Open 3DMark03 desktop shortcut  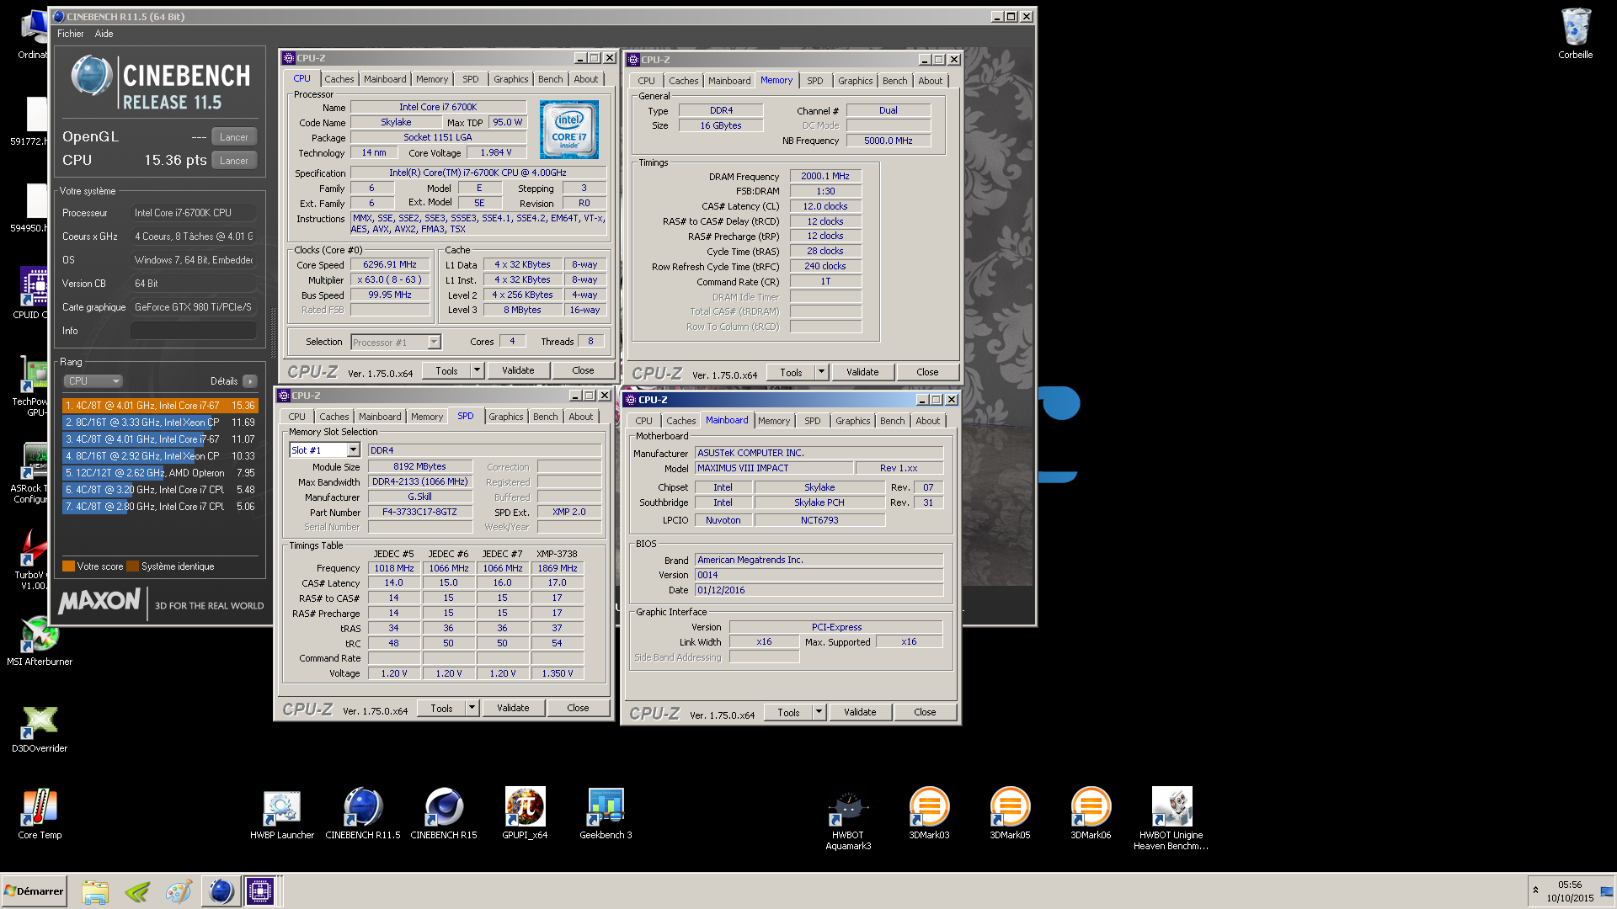[929, 814]
